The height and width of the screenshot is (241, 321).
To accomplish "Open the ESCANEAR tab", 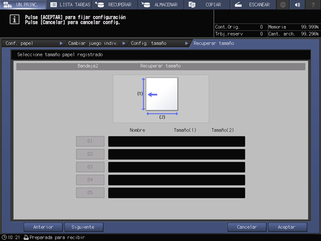I will (253, 4).
